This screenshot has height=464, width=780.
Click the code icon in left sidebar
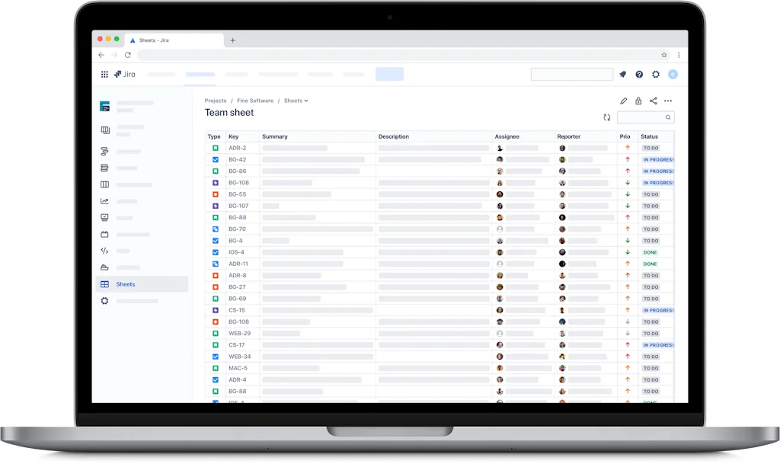click(105, 251)
